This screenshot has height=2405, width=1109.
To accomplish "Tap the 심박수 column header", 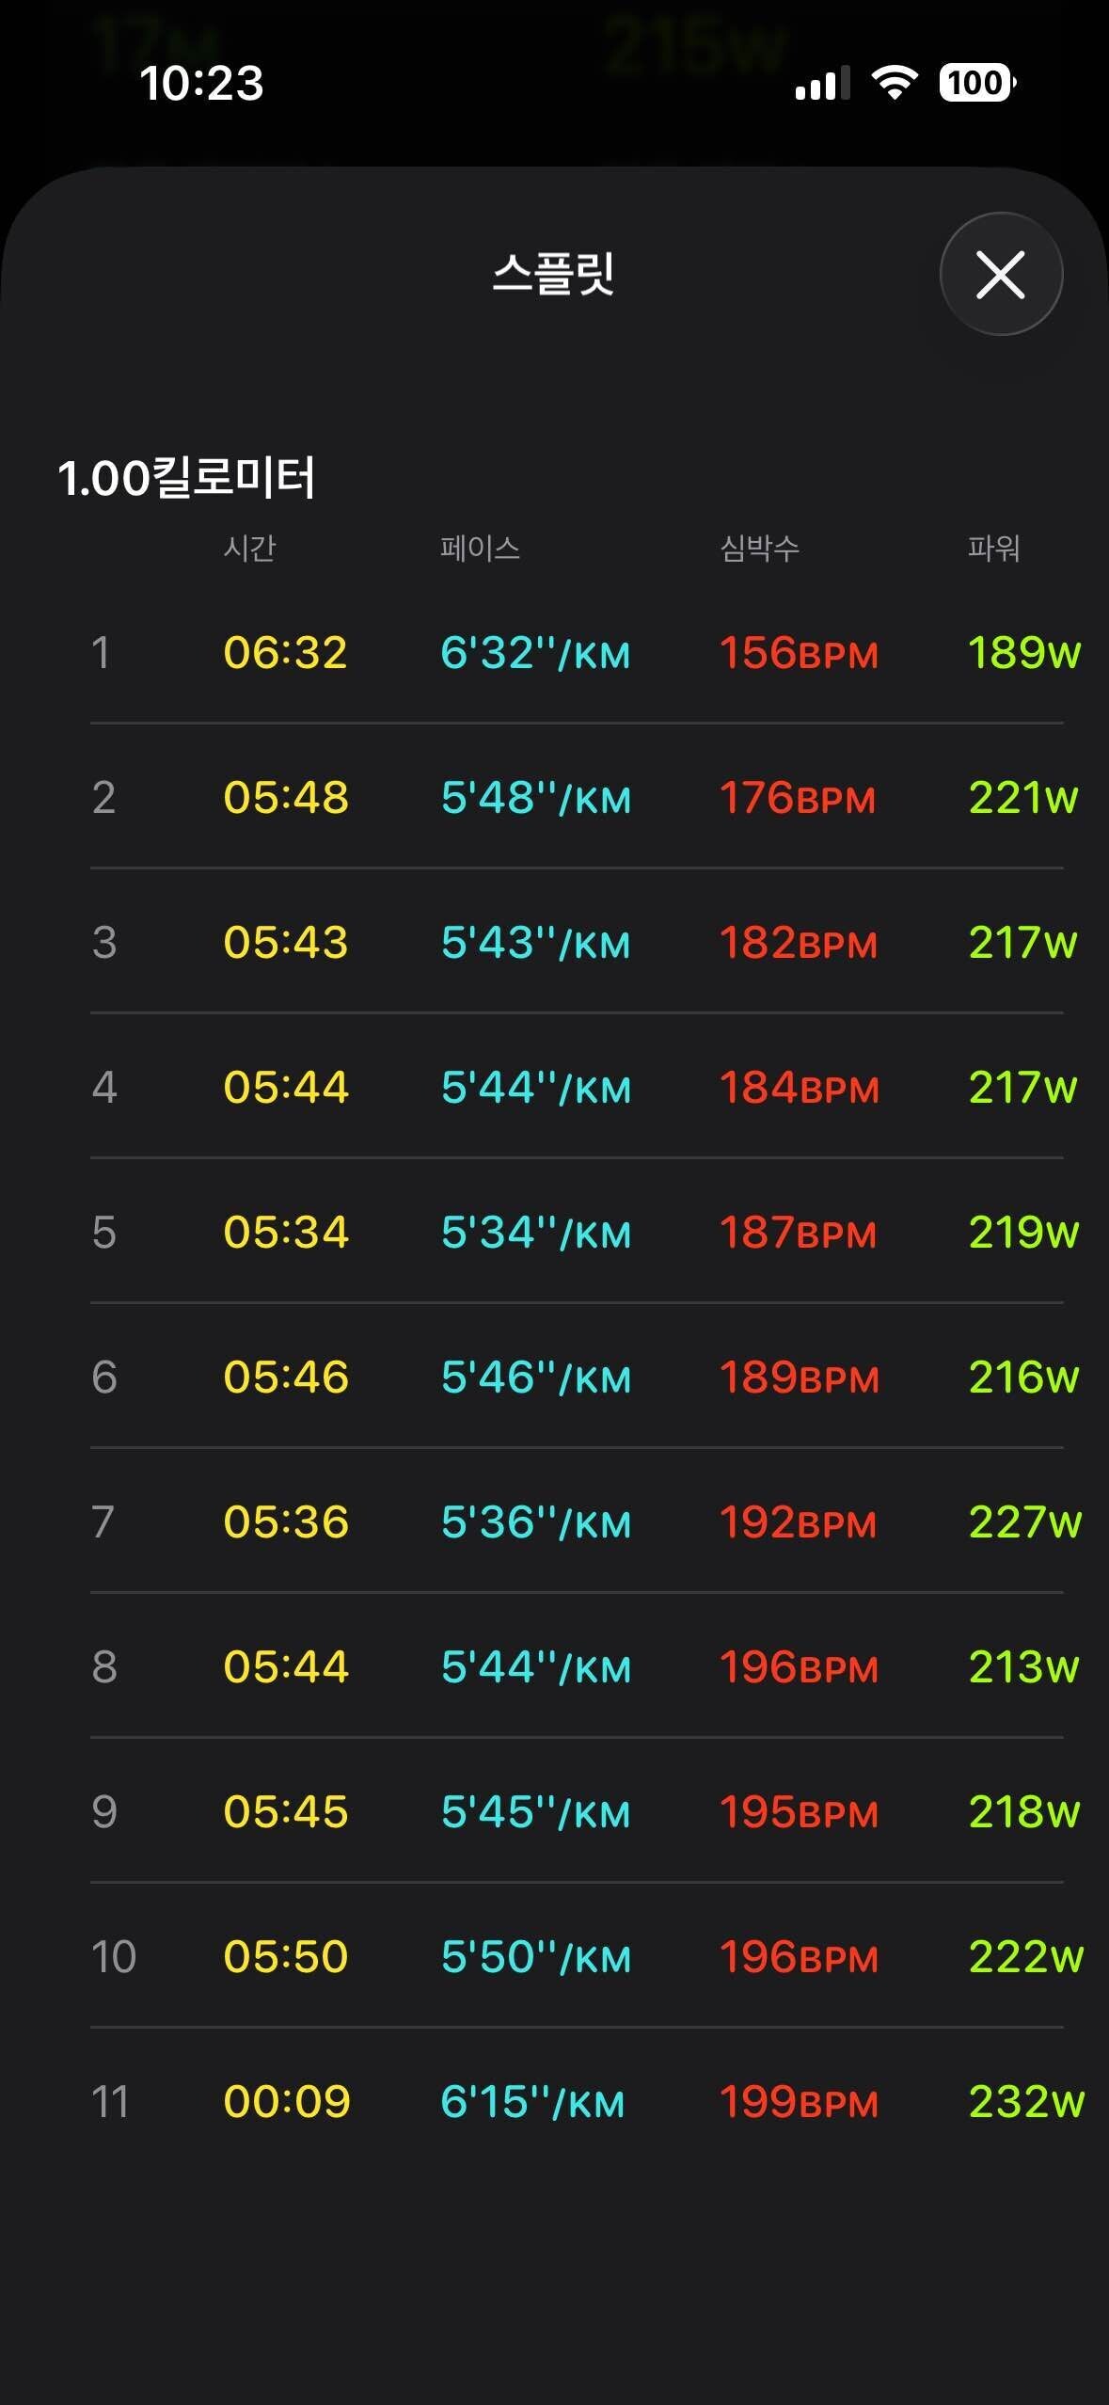I will point(759,548).
